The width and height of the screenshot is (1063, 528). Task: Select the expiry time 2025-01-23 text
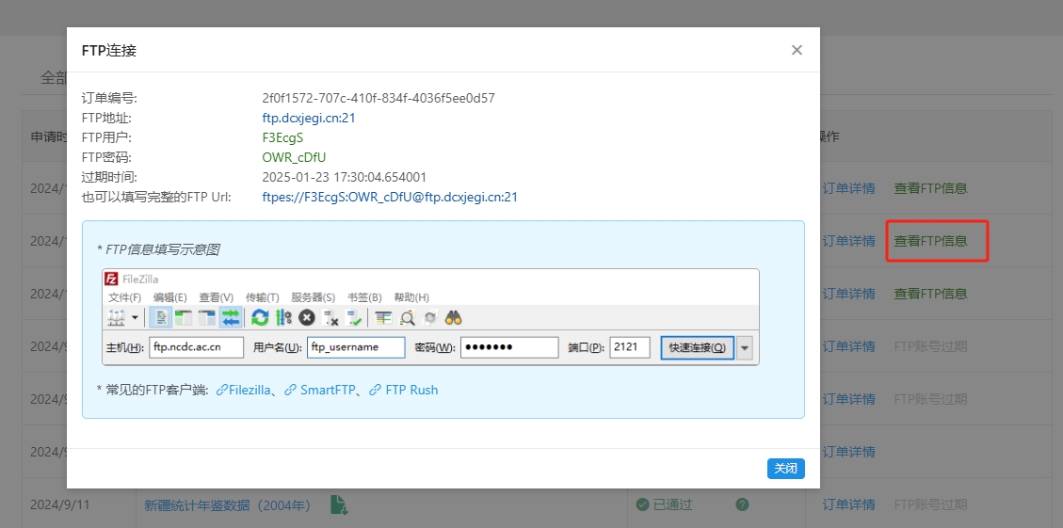[x=345, y=178]
